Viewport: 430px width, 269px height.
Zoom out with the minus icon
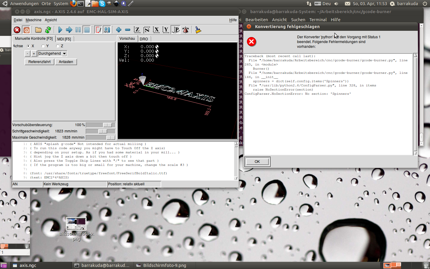coord(128,30)
